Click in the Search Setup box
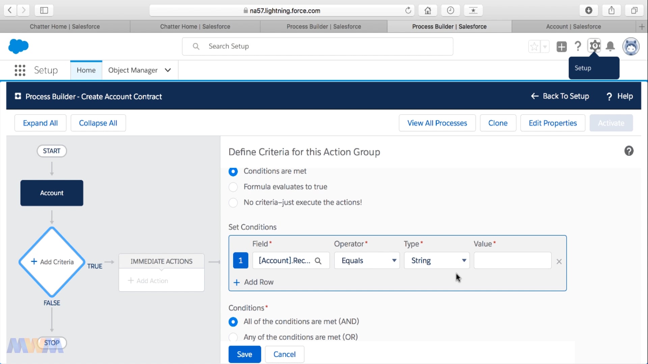This screenshot has width=648, height=364. pyautogui.click(x=318, y=46)
